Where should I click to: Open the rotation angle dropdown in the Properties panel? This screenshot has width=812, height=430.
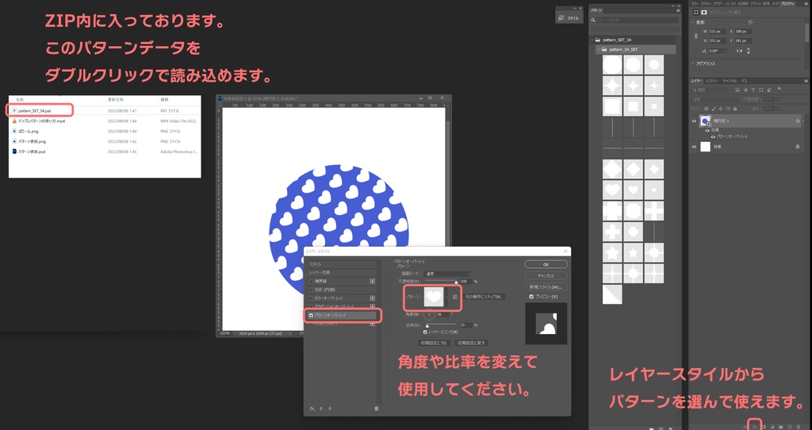click(726, 51)
